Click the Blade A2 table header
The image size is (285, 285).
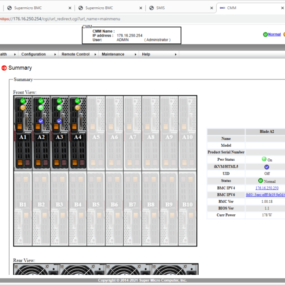[266, 132]
